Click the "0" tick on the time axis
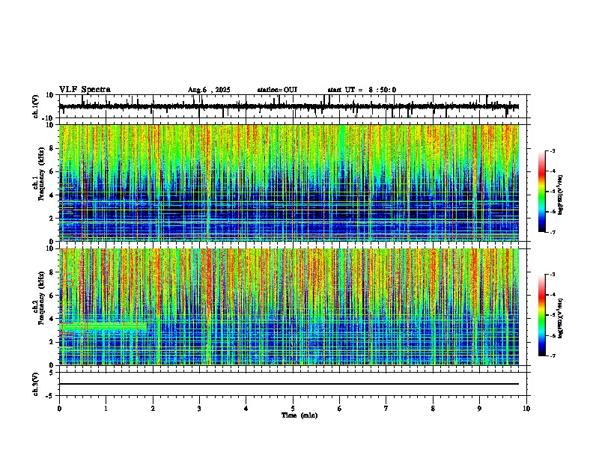Screen dimensions: 593x458 coord(59,409)
